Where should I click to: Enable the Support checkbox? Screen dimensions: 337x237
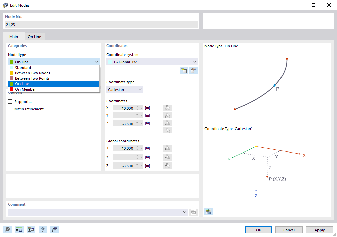pos(10,102)
